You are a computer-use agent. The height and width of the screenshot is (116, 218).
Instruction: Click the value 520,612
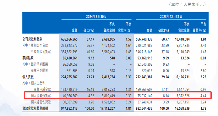pyautogui.click(x=147, y=71)
